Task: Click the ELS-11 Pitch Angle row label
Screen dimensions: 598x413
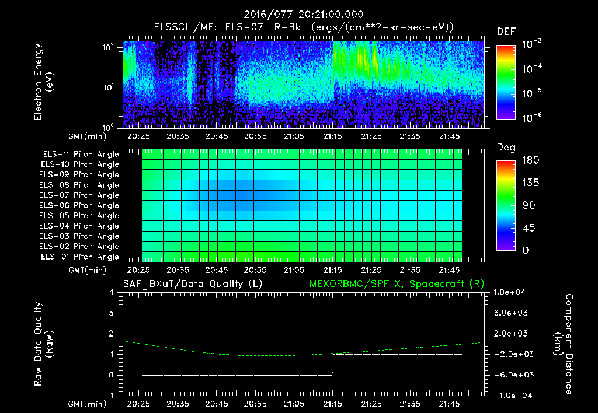Action: coord(81,155)
